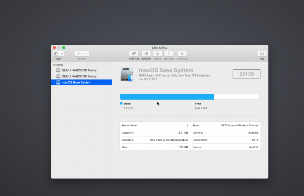Image resolution: width=304 pixels, height=196 pixels.
Task: Click the white Free legend swatch
Action: click(x=192, y=103)
